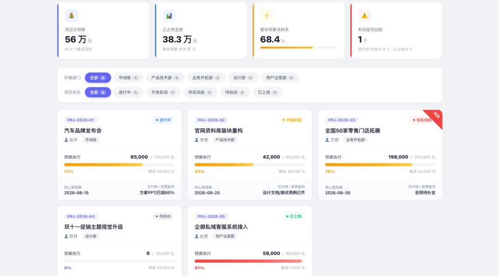Click deliverable text 合同待补全
499x276 pixels.
[425, 192]
